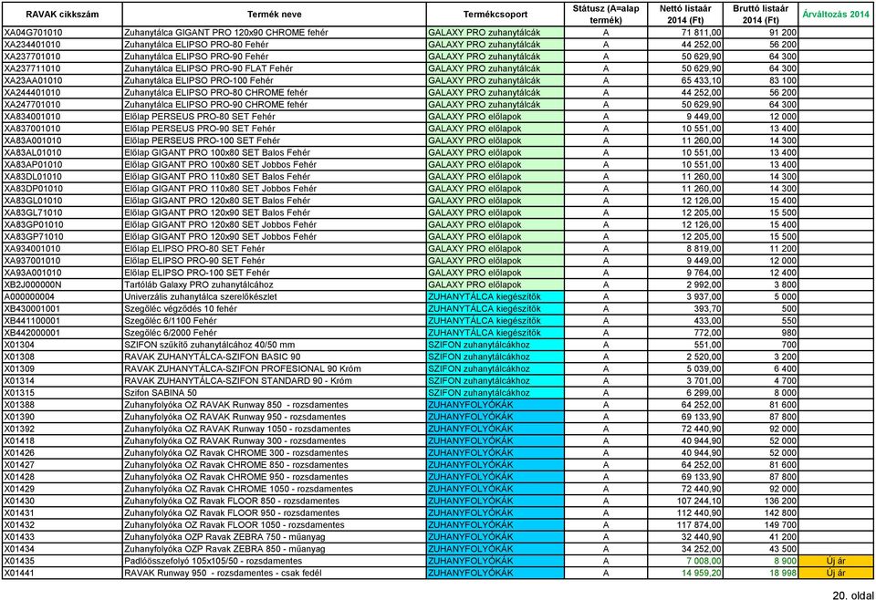Select cell with code XA83A001010
The width and height of the screenshot is (876, 600).
[62, 140]
